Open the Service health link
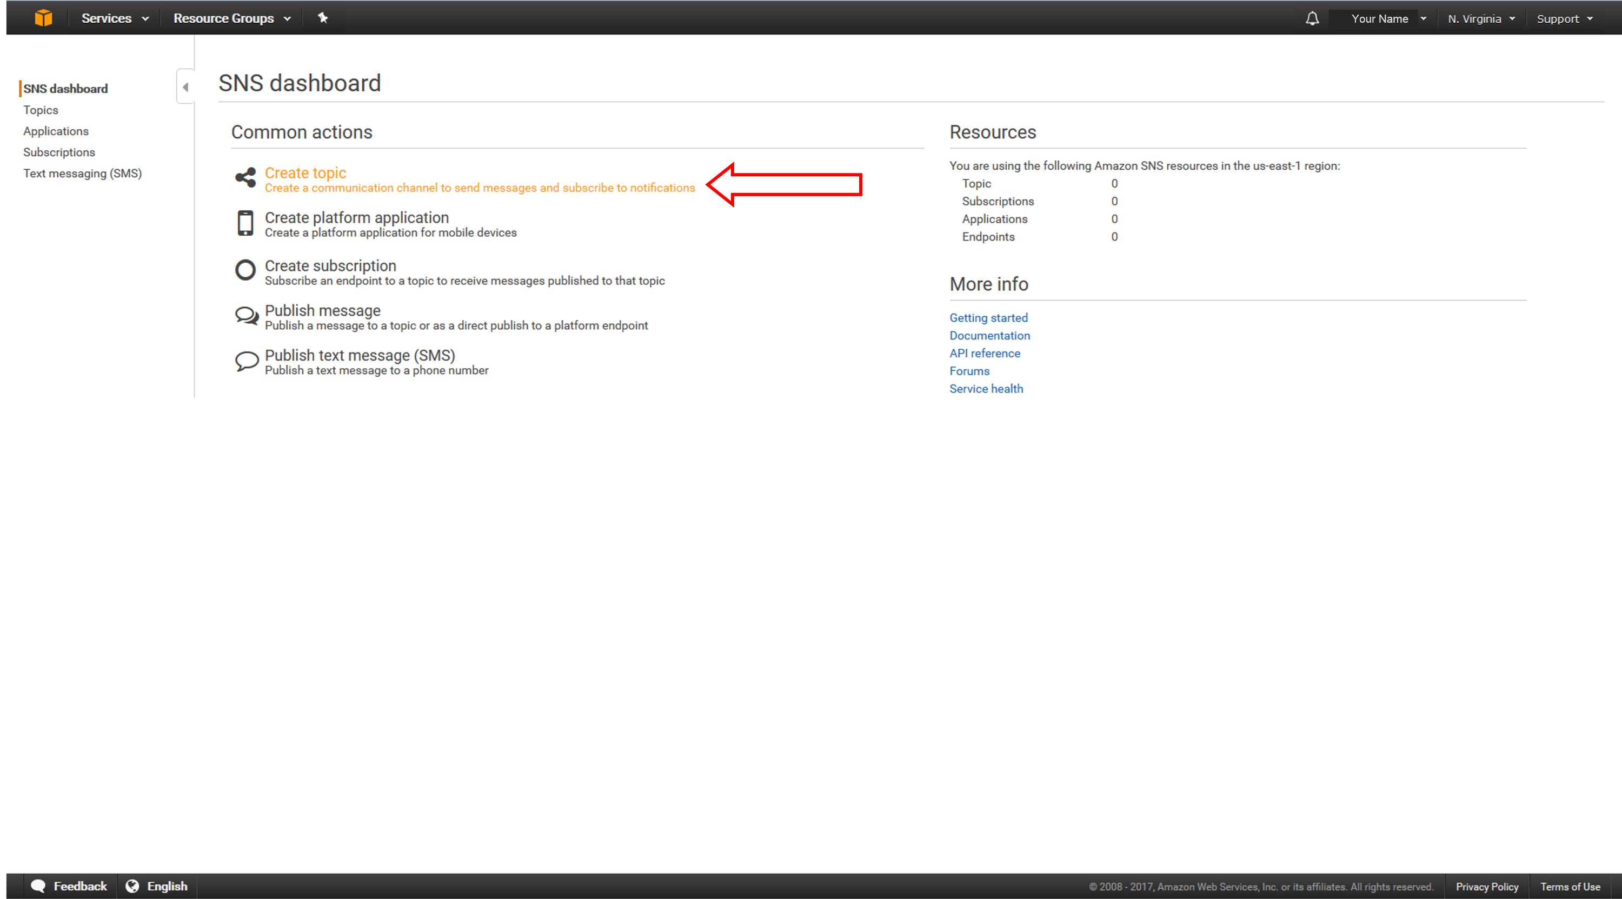Image resolution: width=1622 pixels, height=899 pixels. point(986,389)
